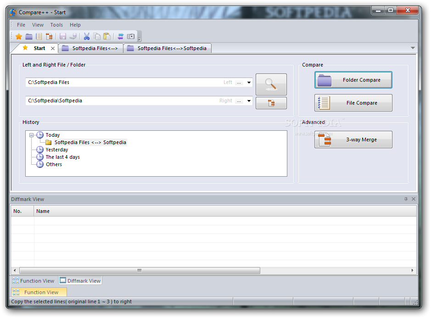Minimize the Compare++ window
431x318 pixels.
(378, 11)
